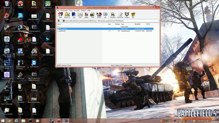Click the Brick-Force desktop icon

pos(48,4)
